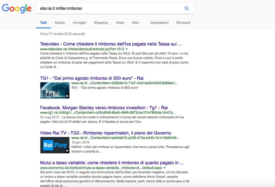Click play icon on RaiPlay video thumbnail

tap(67, 151)
